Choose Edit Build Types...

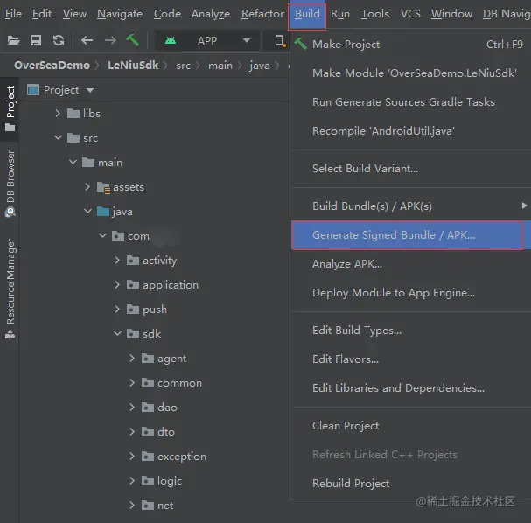point(411,330)
